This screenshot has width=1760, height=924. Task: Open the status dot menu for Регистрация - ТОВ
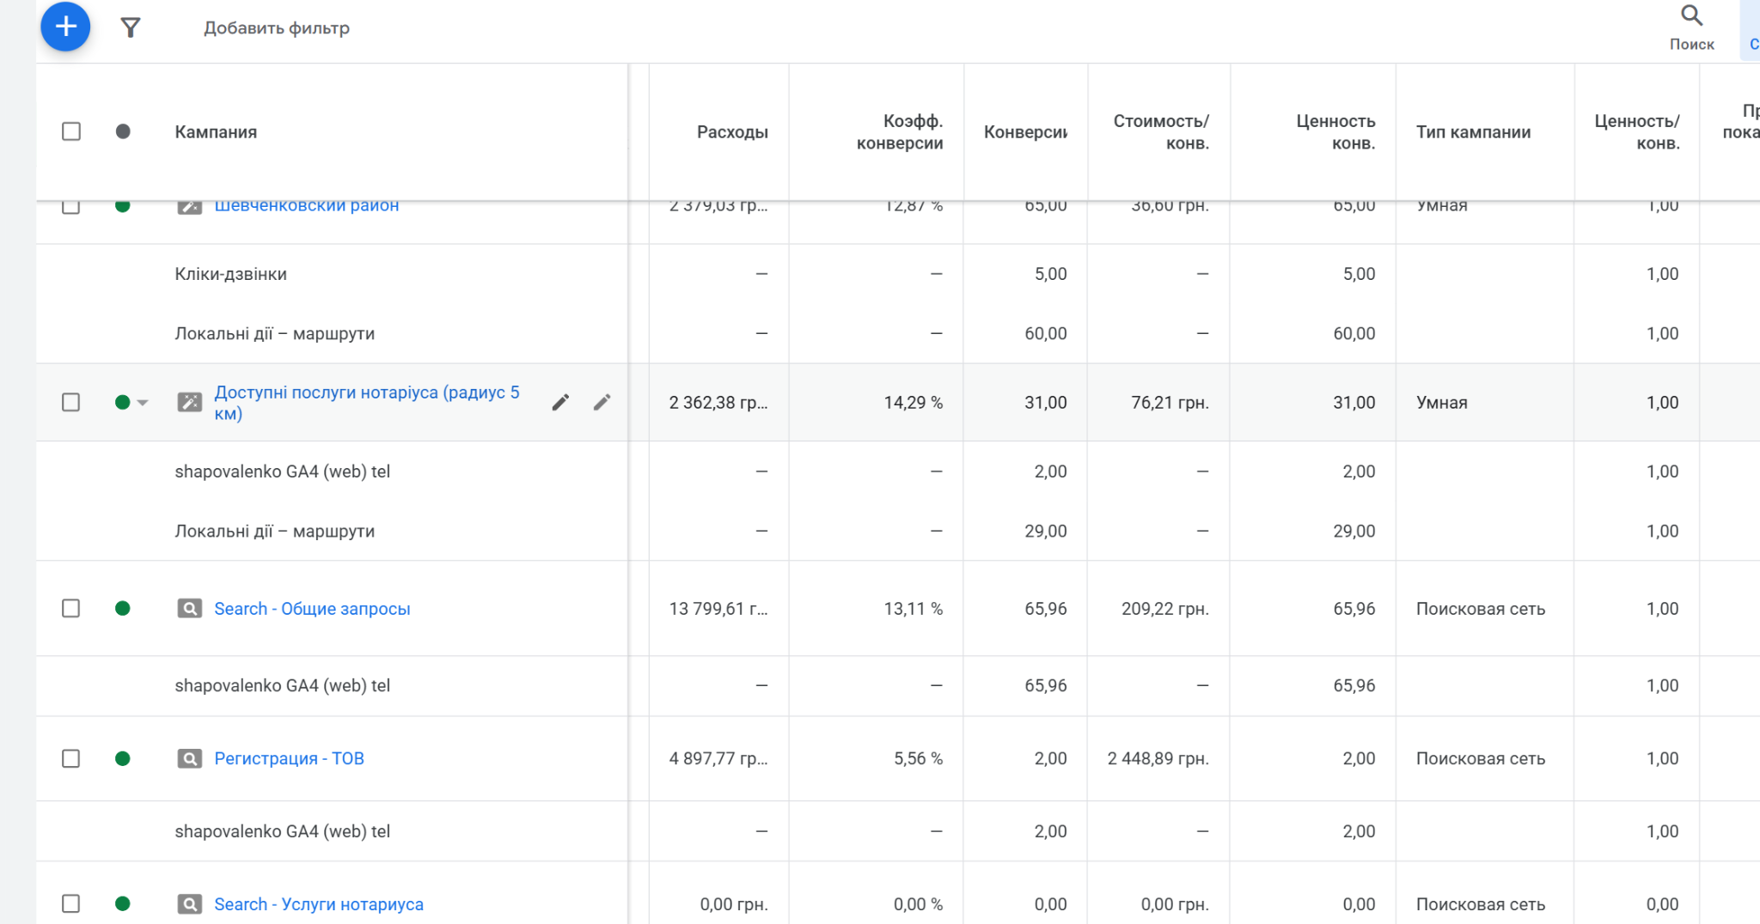[x=123, y=758]
